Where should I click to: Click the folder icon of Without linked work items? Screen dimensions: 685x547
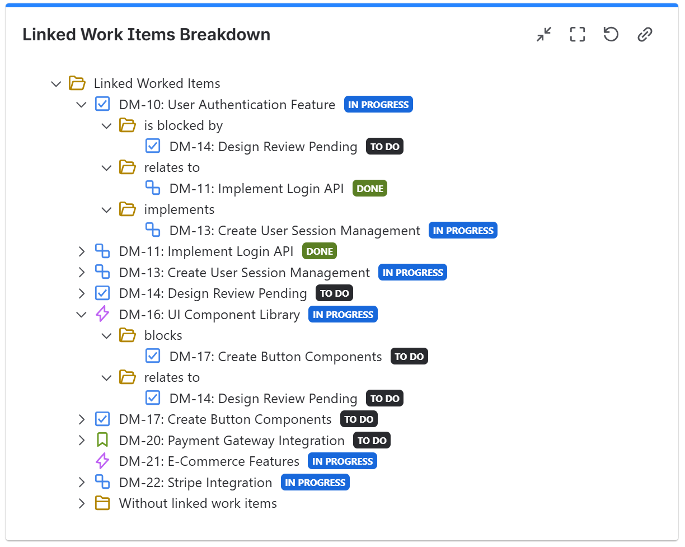102,503
